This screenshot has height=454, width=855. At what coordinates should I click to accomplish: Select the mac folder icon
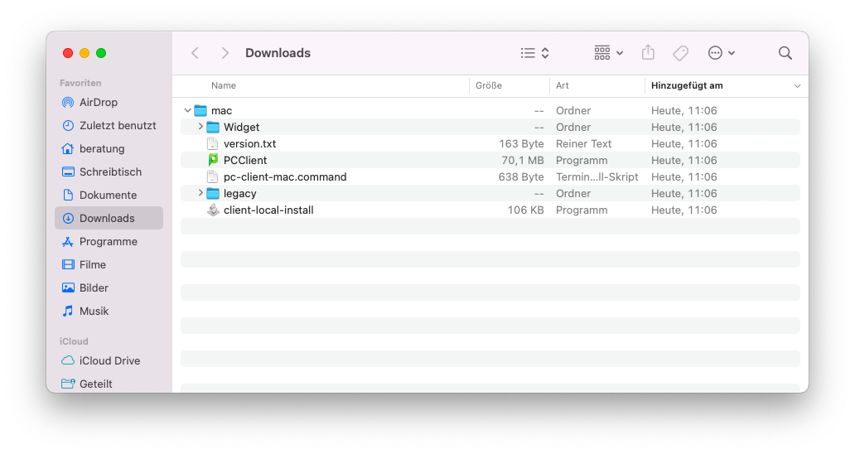200,111
